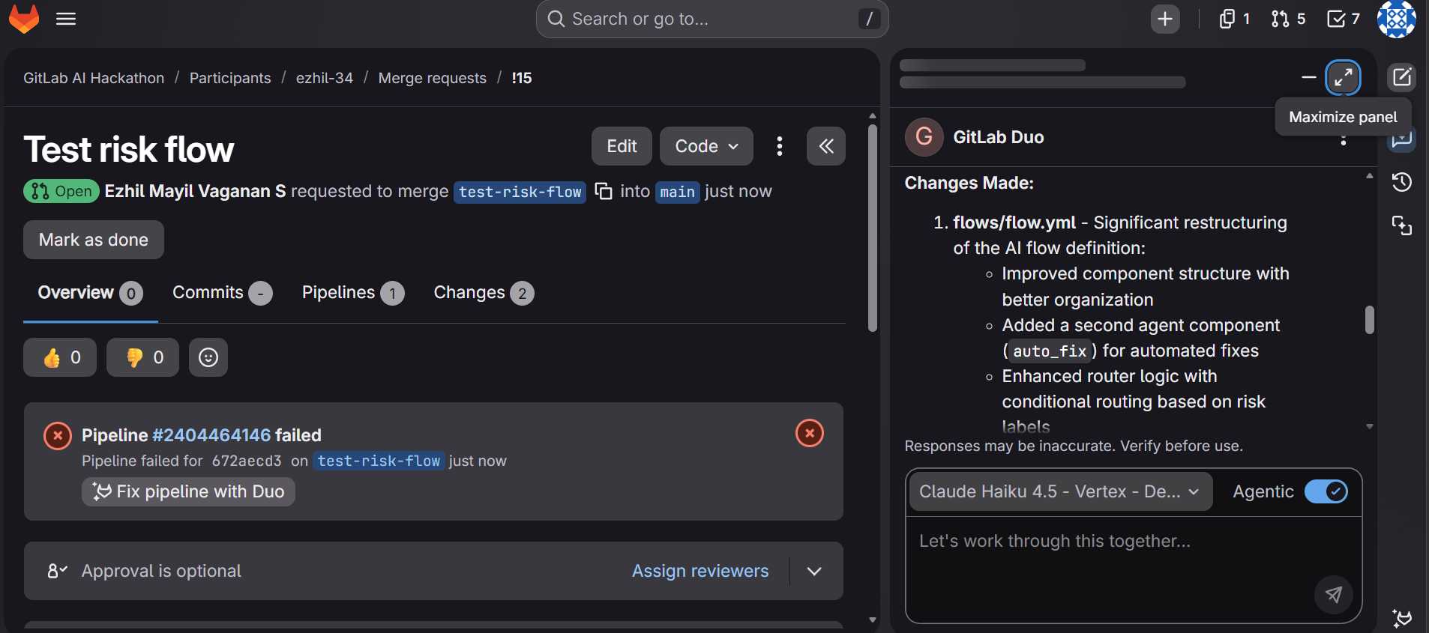Open merge requests counter showing 5

(1289, 19)
